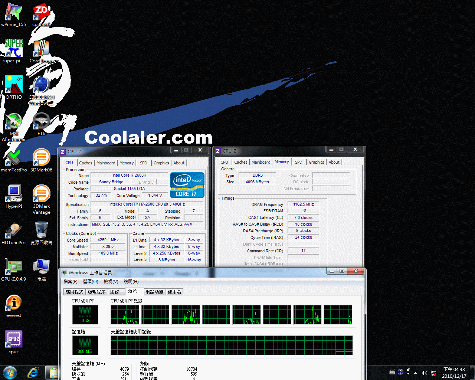Select the Multiplier x 39.0 value

pyautogui.click(x=108, y=247)
